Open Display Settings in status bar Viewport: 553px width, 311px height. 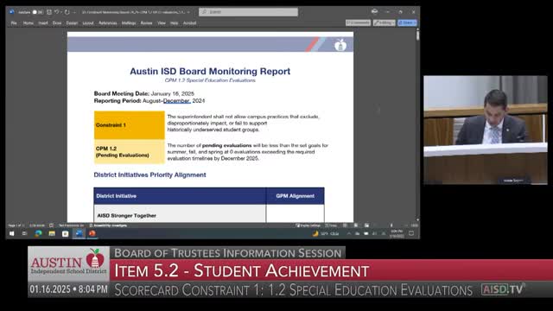pyautogui.click(x=308, y=225)
